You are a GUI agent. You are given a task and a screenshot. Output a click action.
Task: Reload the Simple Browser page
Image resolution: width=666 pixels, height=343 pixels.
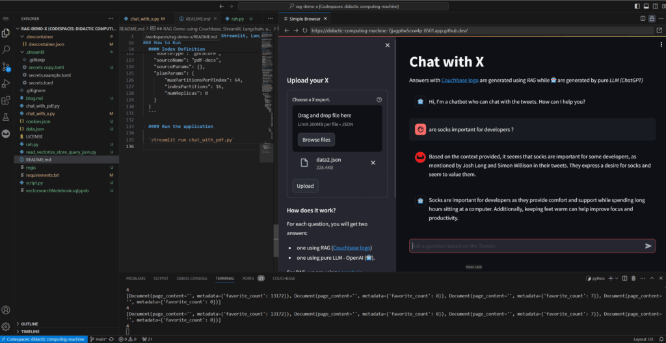(x=304, y=31)
